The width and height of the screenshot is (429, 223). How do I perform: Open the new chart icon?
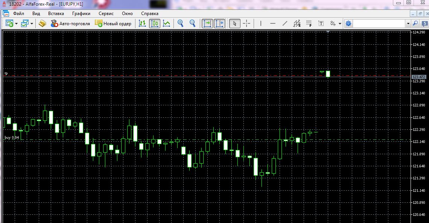(x=9, y=23)
